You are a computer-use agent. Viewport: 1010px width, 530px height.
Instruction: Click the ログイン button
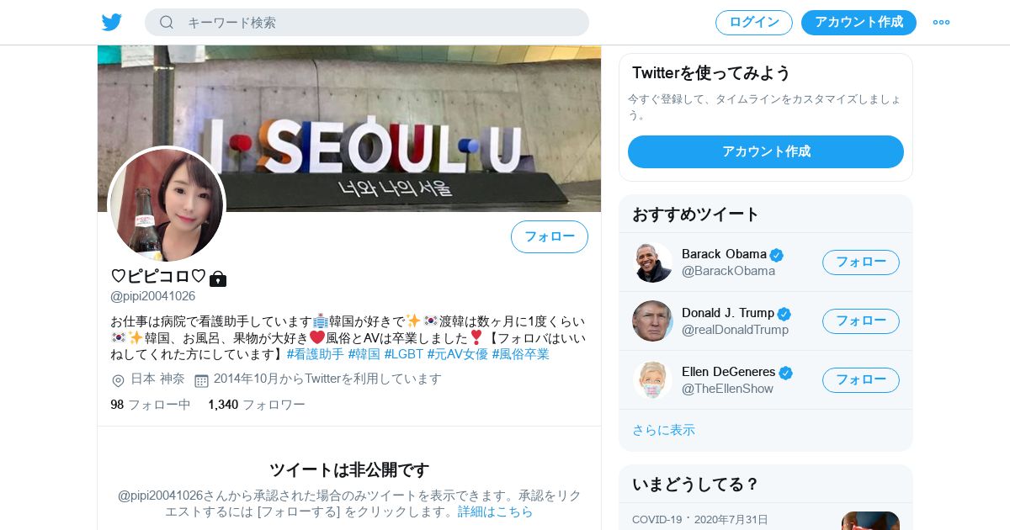pos(754,23)
